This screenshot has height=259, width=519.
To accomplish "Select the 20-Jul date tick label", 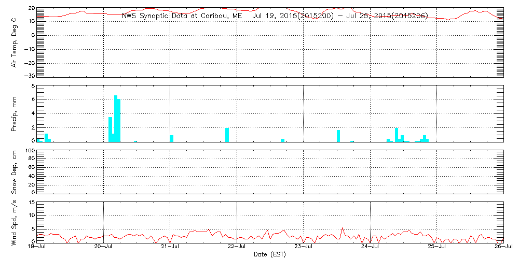I will click(103, 248).
